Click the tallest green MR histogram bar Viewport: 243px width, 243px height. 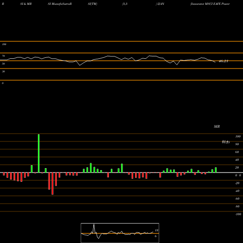tap(39, 153)
